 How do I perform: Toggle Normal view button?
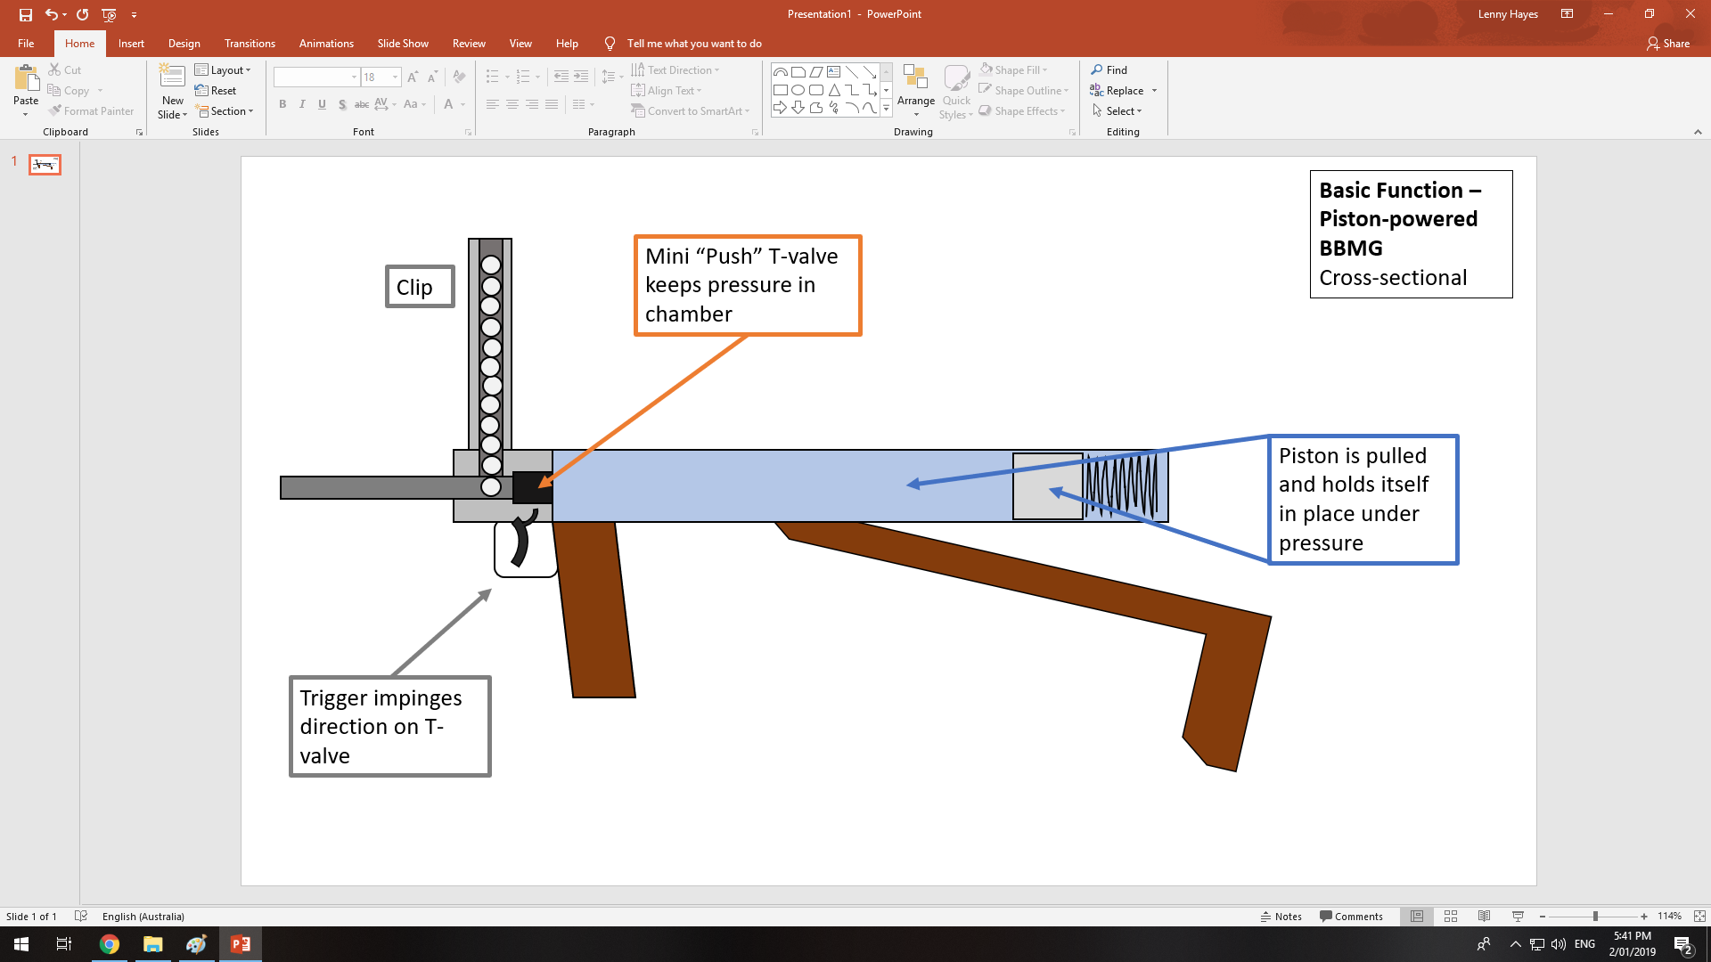pyautogui.click(x=1417, y=916)
